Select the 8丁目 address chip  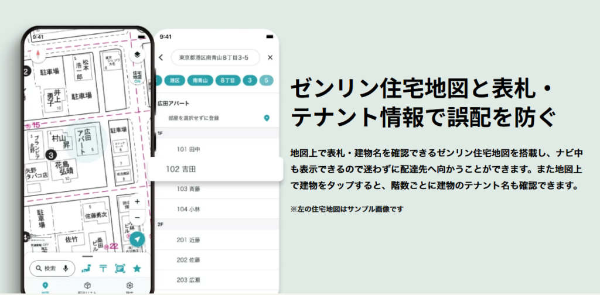pos(228,80)
